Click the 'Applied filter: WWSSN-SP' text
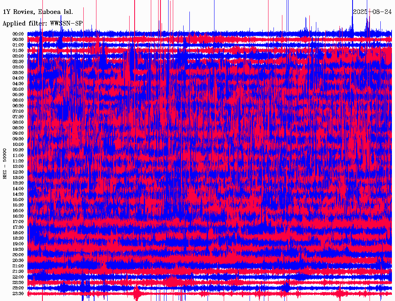This screenshot has width=395, height=301. click(43, 24)
